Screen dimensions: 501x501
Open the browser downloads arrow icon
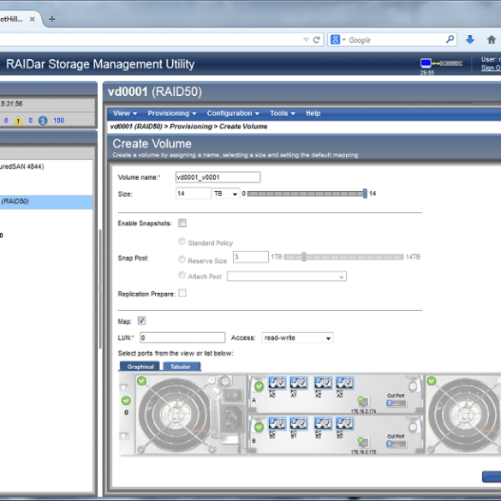[469, 39]
